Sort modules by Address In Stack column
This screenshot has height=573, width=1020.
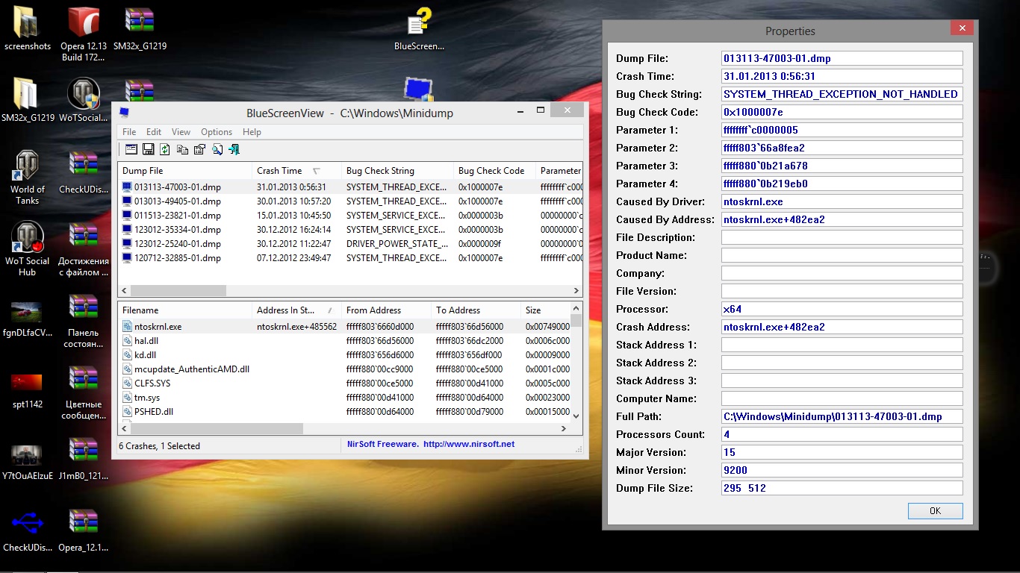(285, 310)
